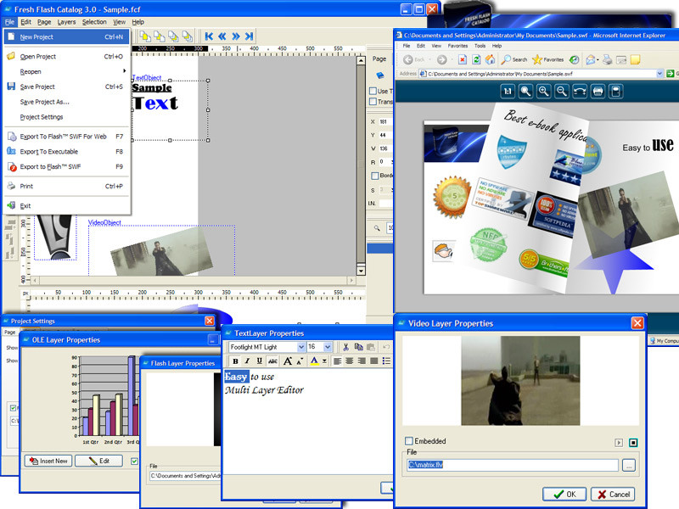Click the Edit button in OLE Layer Properties
This screenshot has height=509, width=679.
pos(98,461)
